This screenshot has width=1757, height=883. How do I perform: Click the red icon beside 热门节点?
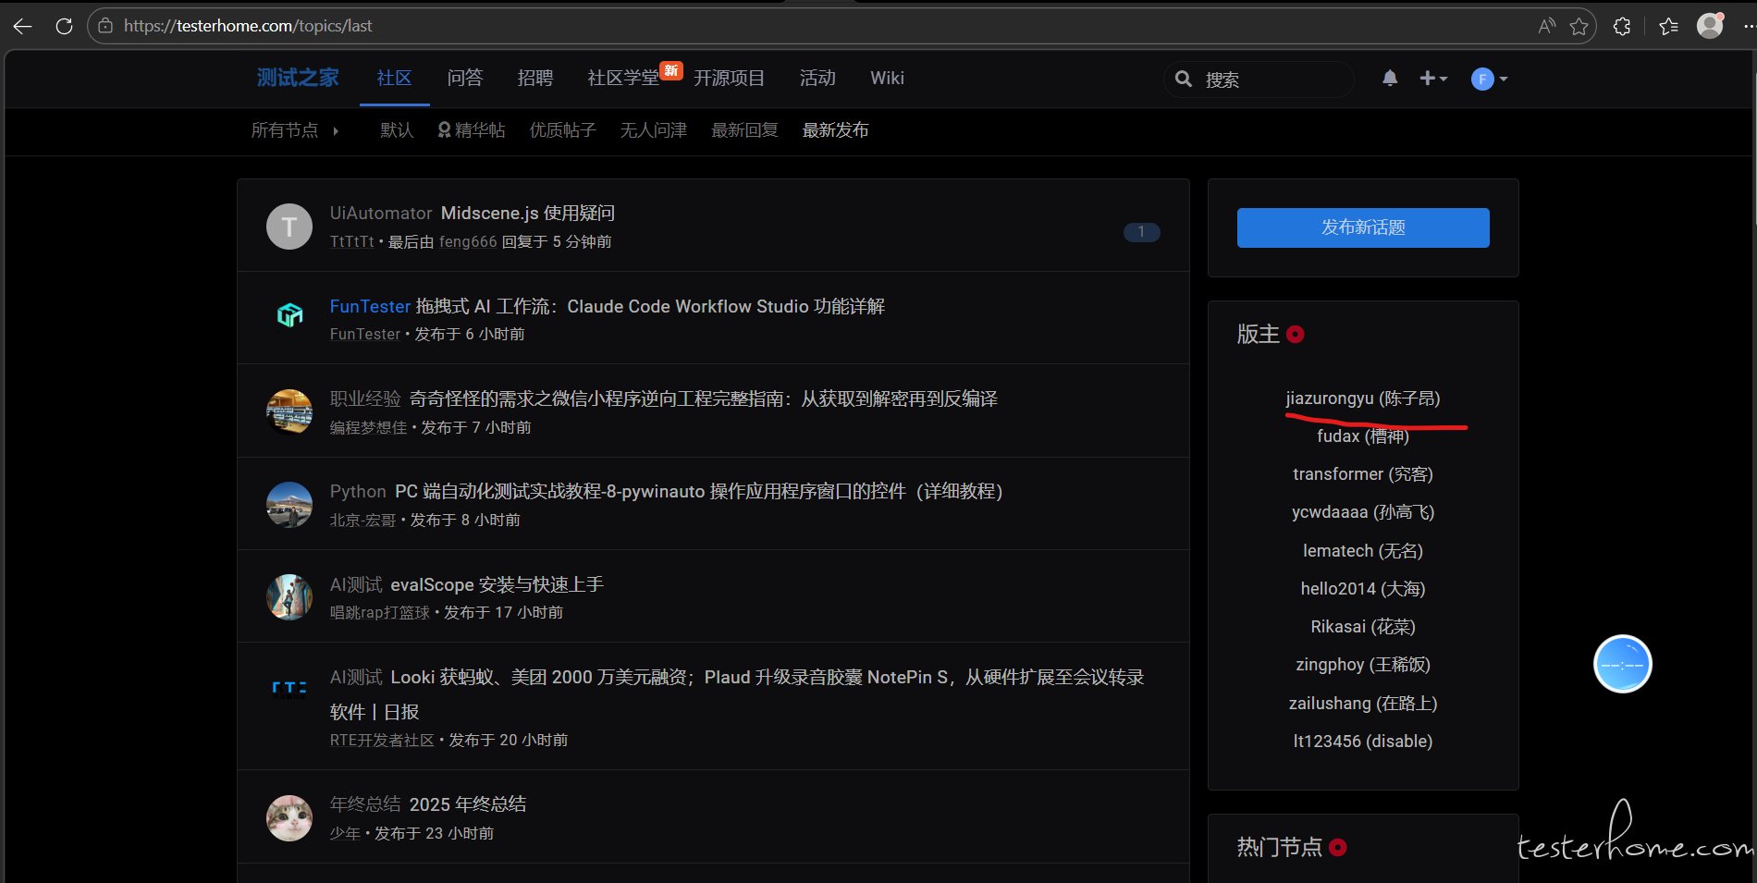pos(1337,847)
